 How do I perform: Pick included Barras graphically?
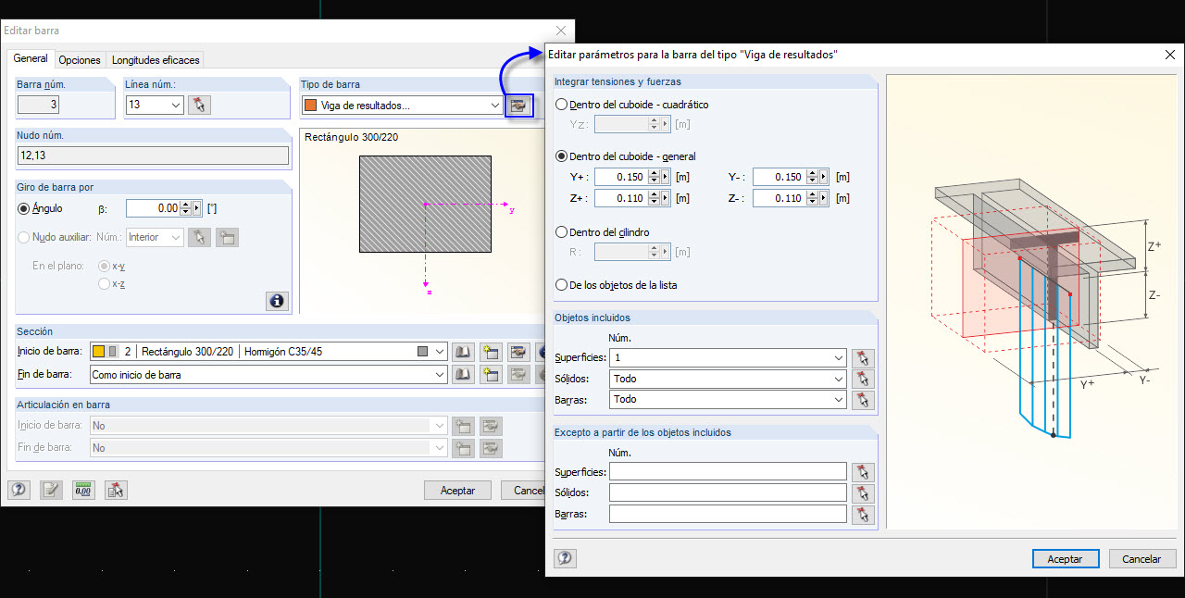tap(863, 400)
